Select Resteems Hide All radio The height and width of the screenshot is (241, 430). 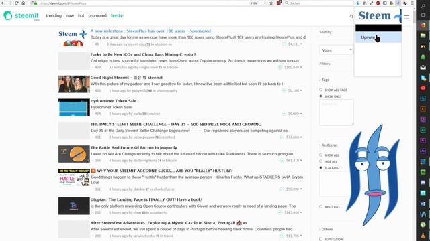[320, 161]
